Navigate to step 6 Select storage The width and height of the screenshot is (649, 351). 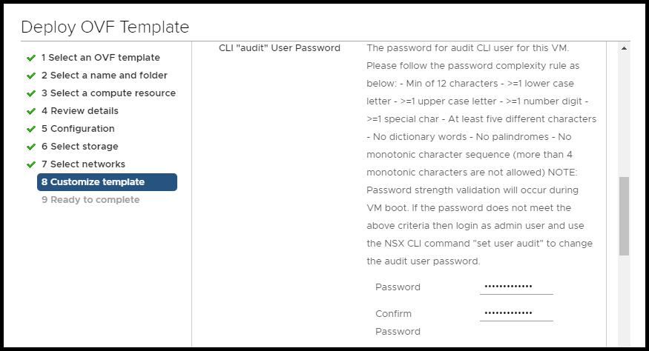(79, 147)
